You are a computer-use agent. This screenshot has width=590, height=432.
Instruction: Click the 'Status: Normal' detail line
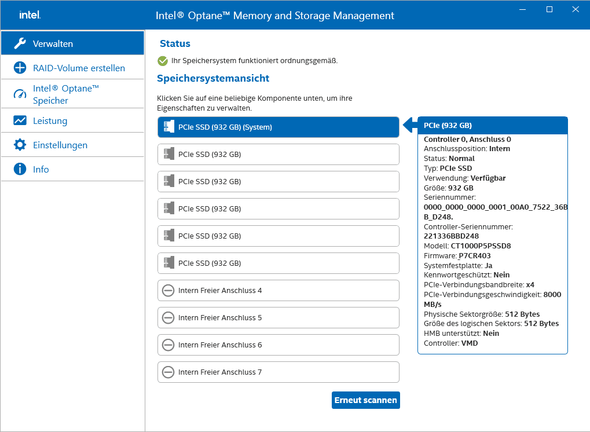(449, 159)
